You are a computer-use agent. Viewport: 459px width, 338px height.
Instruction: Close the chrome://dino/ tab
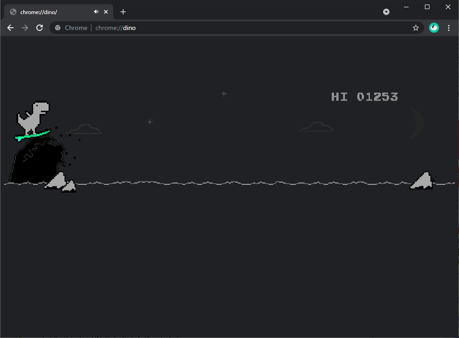pos(106,12)
